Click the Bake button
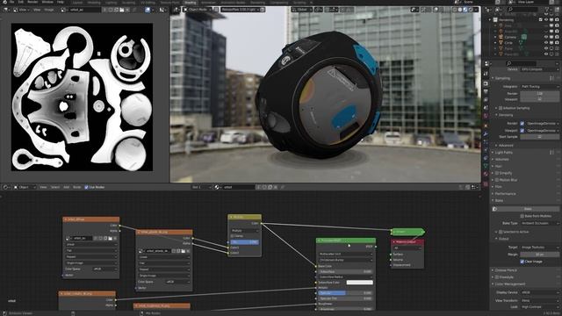 pyautogui.click(x=527, y=209)
